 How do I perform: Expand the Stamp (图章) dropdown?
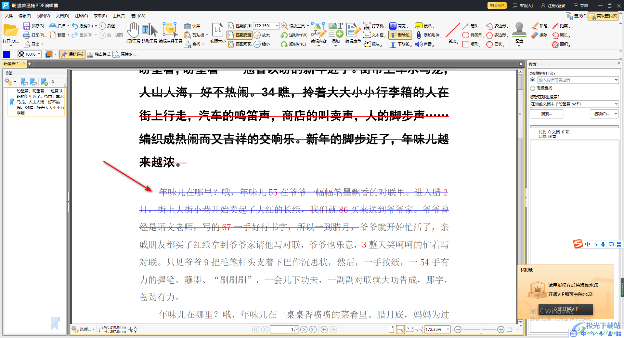point(519,46)
